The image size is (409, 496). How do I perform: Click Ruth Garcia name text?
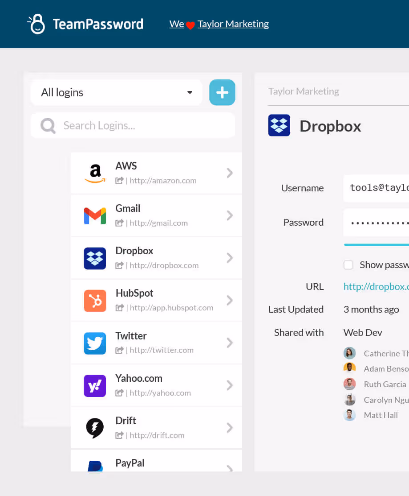(x=385, y=384)
